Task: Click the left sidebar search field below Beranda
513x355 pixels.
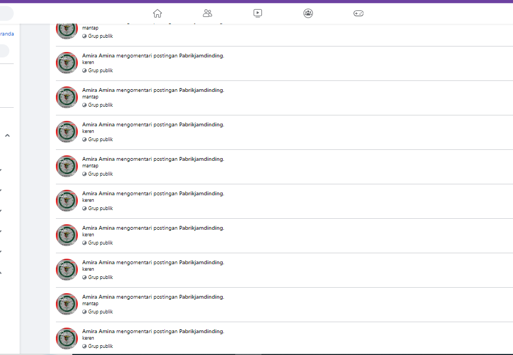Action: 4,51
